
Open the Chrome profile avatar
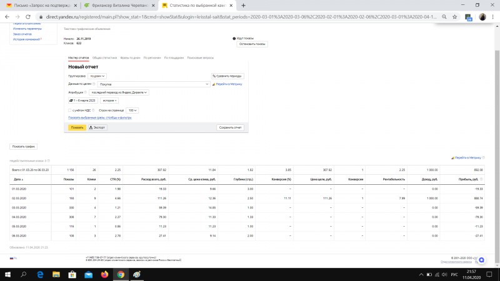tap(482, 17)
